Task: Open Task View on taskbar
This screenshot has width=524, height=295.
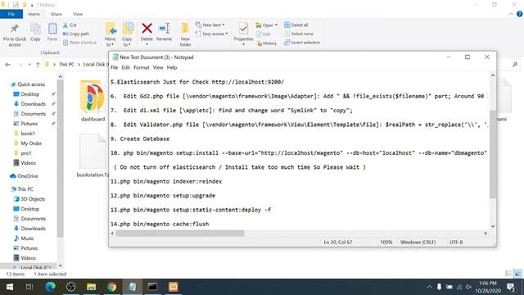Action: click(29, 287)
